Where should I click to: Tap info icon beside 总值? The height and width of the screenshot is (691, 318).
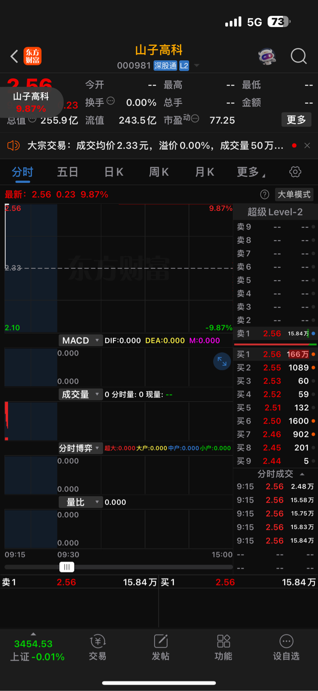[32, 120]
